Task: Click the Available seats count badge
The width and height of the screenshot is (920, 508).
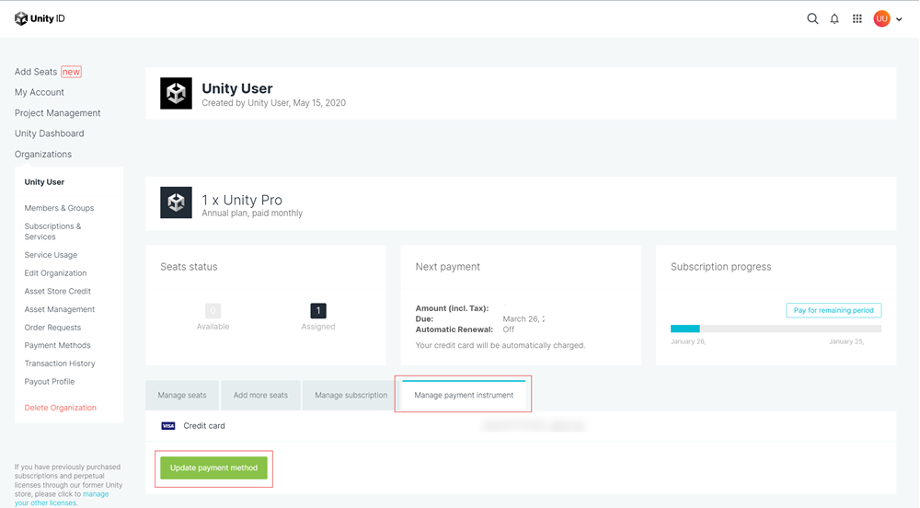Action: click(213, 310)
